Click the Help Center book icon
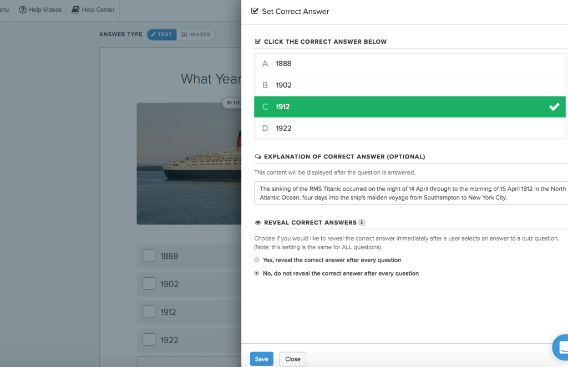The height and width of the screenshot is (367, 568). (75, 10)
